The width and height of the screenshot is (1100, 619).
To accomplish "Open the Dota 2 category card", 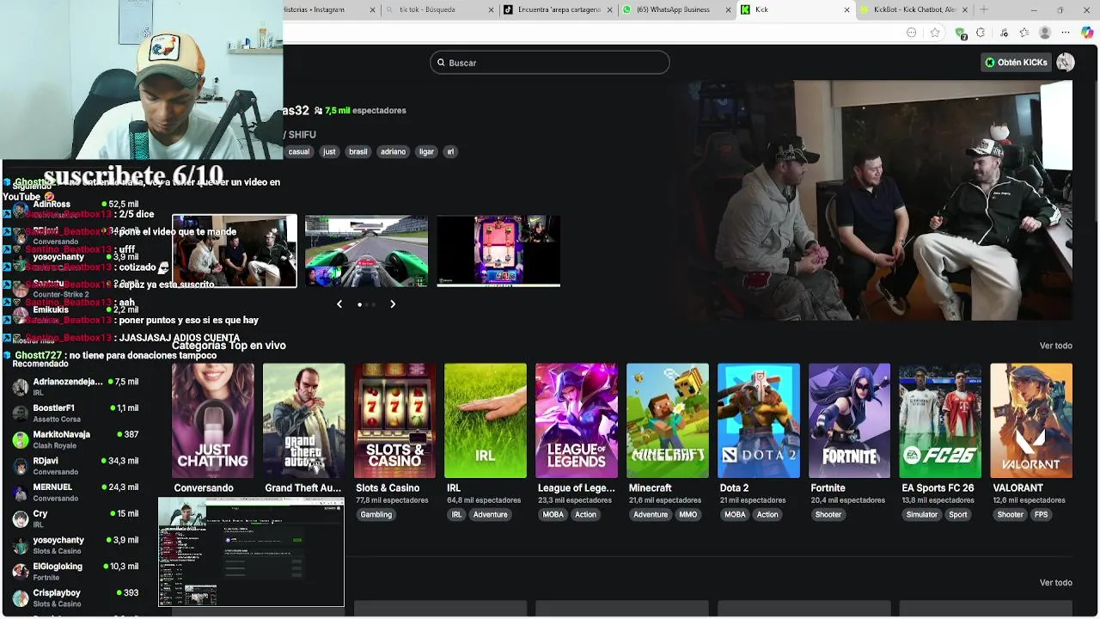I will pyautogui.click(x=759, y=420).
